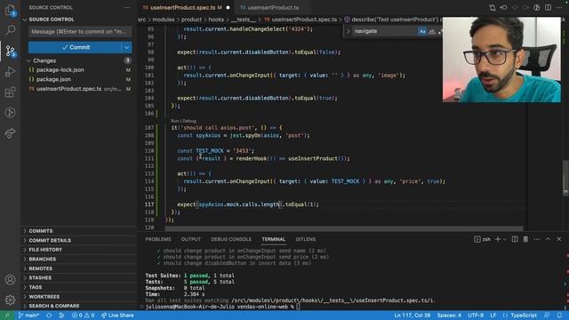Open Commit button dropdown arrow

coord(126,47)
